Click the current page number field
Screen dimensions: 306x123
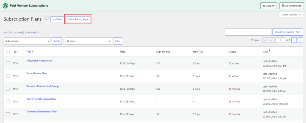click(x=280, y=40)
